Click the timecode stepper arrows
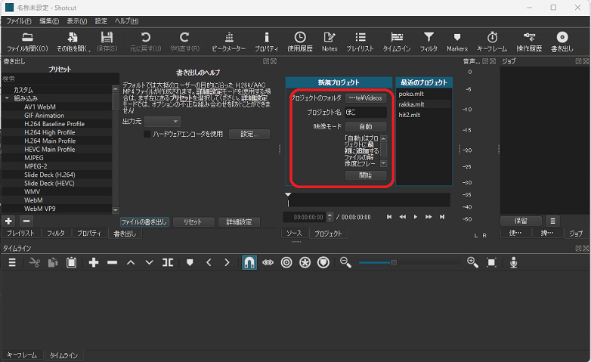 330,217
